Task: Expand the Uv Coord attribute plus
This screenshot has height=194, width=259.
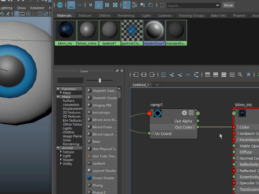Action: point(153,133)
